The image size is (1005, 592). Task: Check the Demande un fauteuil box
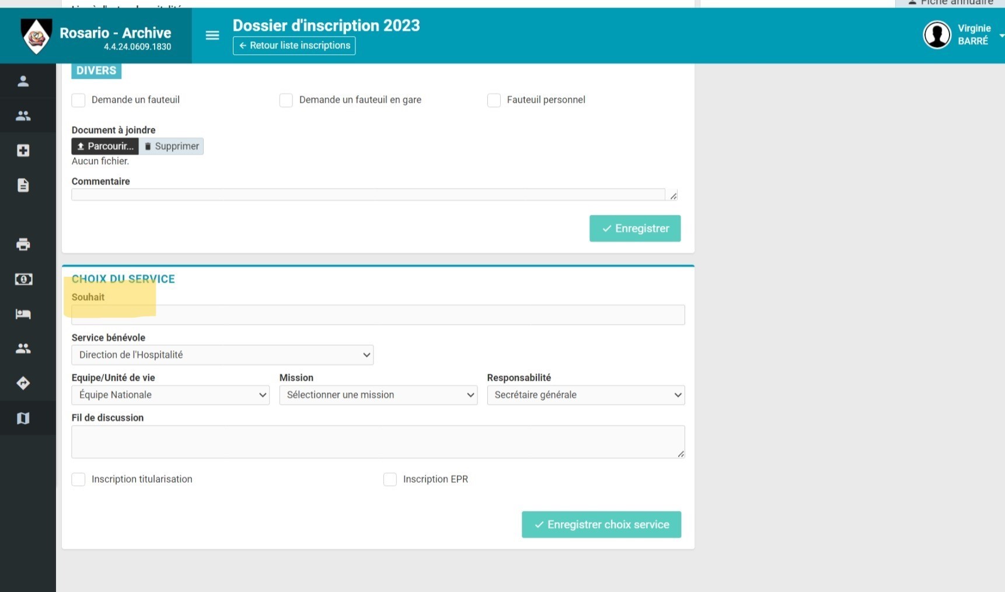[78, 100]
